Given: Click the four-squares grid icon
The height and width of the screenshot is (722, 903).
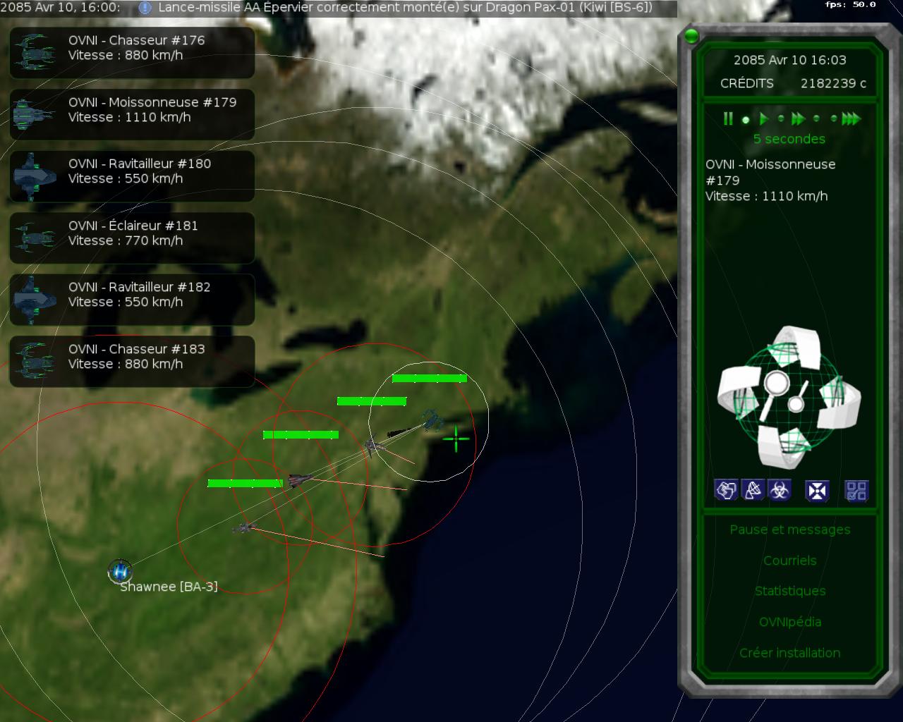Looking at the screenshot, I should pos(856,490).
